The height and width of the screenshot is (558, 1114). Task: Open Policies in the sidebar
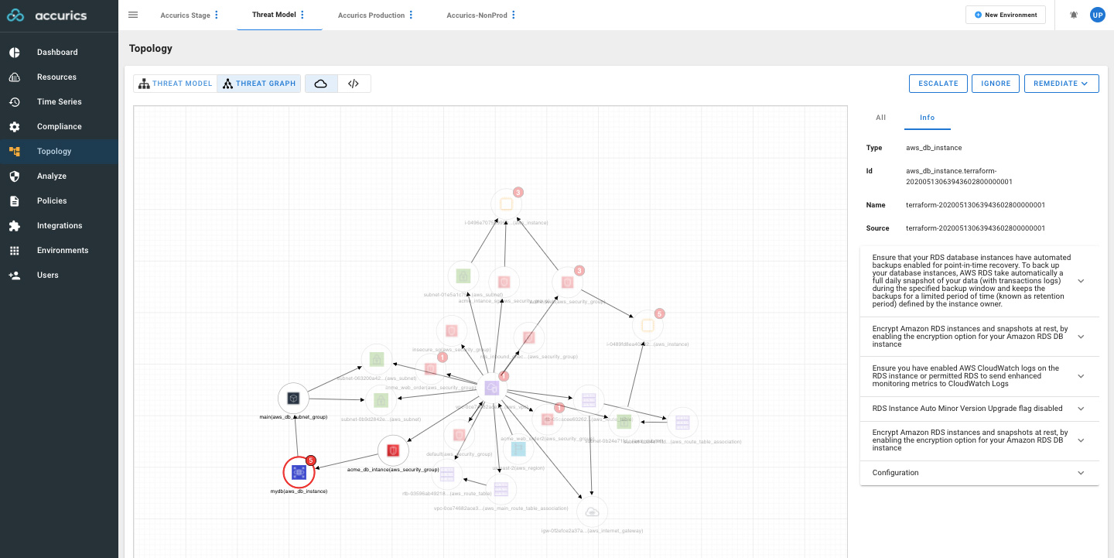click(x=52, y=200)
